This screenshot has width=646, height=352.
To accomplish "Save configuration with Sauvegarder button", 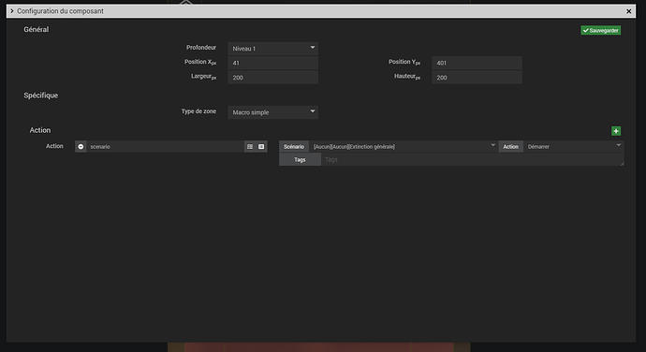I will tap(601, 31).
